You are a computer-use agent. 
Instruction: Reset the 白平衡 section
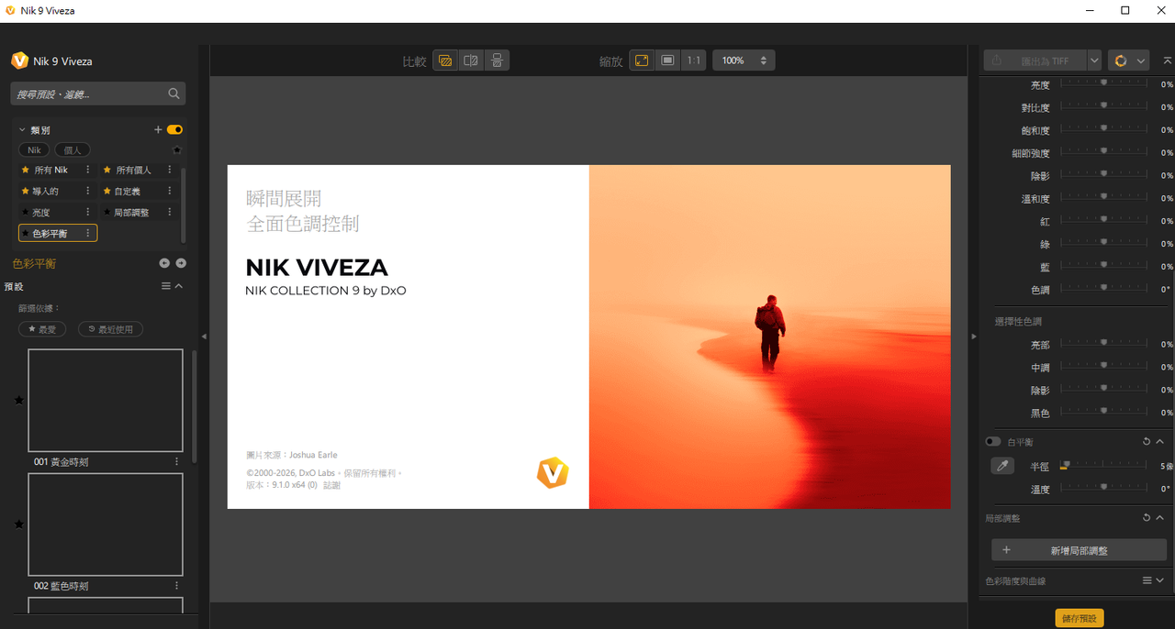click(x=1147, y=442)
